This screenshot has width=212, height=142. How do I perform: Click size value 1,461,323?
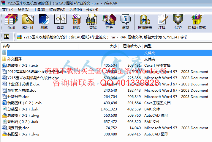(109, 109)
